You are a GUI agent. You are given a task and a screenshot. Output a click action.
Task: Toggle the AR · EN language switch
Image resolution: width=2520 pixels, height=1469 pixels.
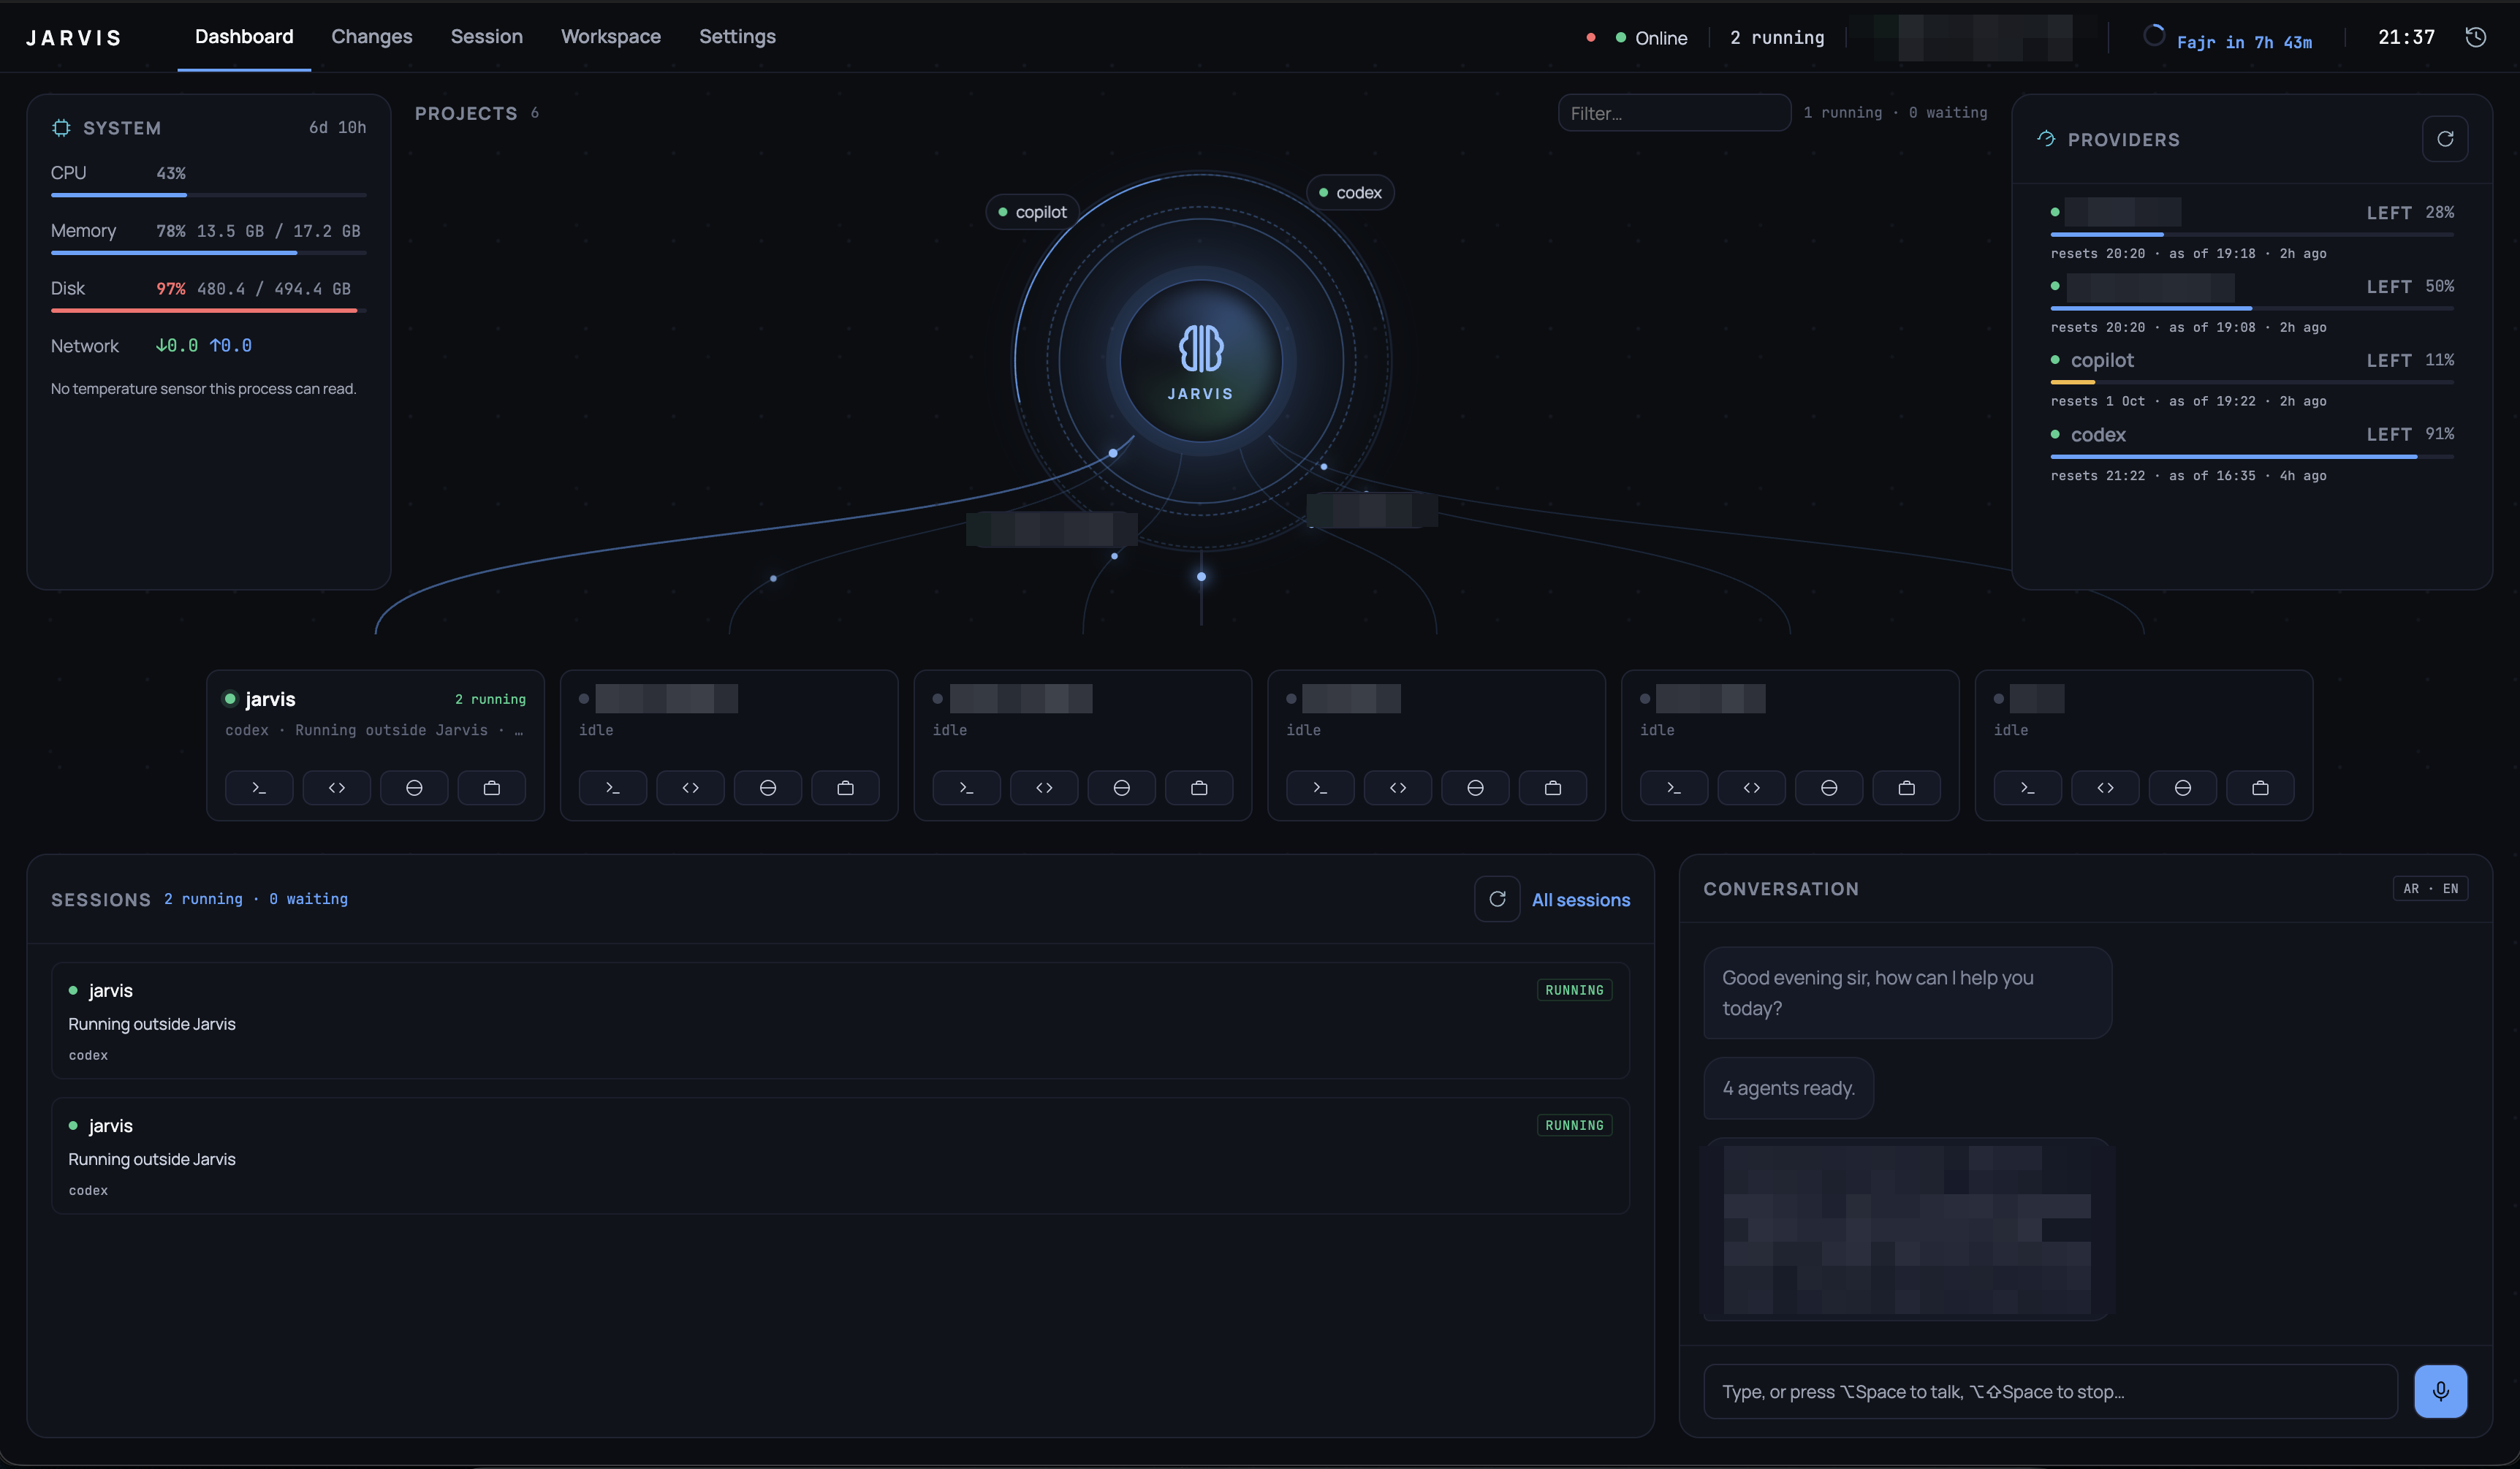[x=2430, y=889]
